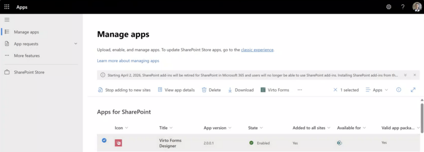The height and width of the screenshot is (152, 424).
Task: Click the Virto Forms toolbar command
Action: 275,90
